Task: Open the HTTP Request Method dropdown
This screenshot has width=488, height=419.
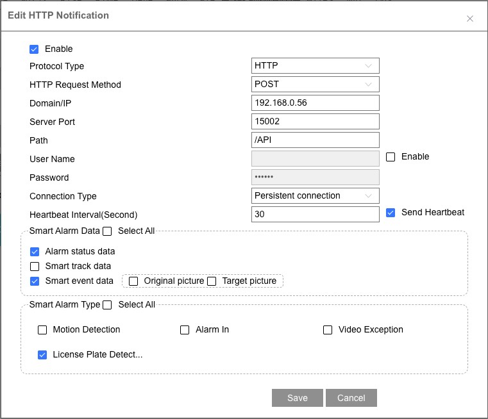Action: tap(315, 84)
